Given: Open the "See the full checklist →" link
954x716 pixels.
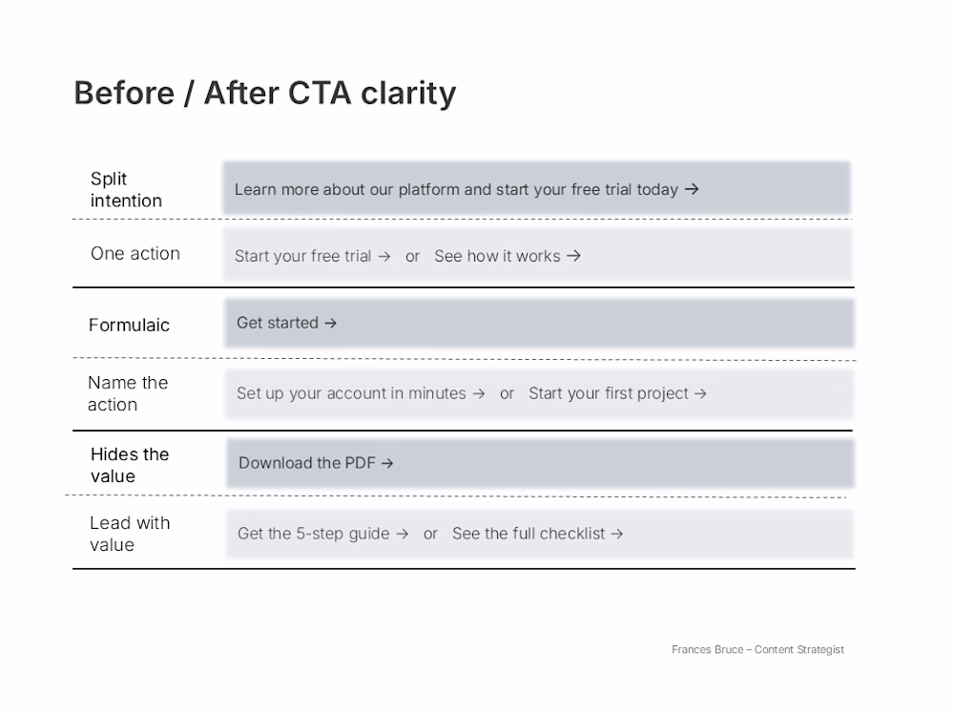Looking at the screenshot, I should pos(538,534).
